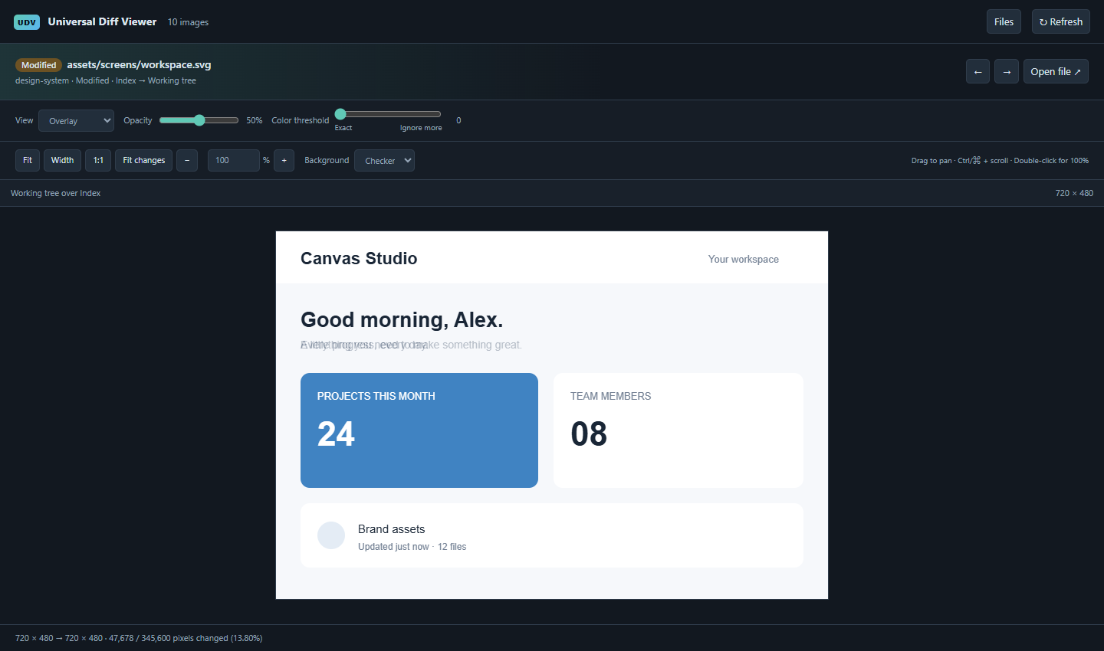Select Fit zoom mode
The width and height of the screenshot is (1104, 651).
point(28,160)
